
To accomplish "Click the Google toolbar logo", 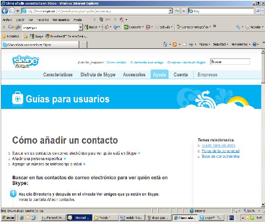I will tap(14, 27).
